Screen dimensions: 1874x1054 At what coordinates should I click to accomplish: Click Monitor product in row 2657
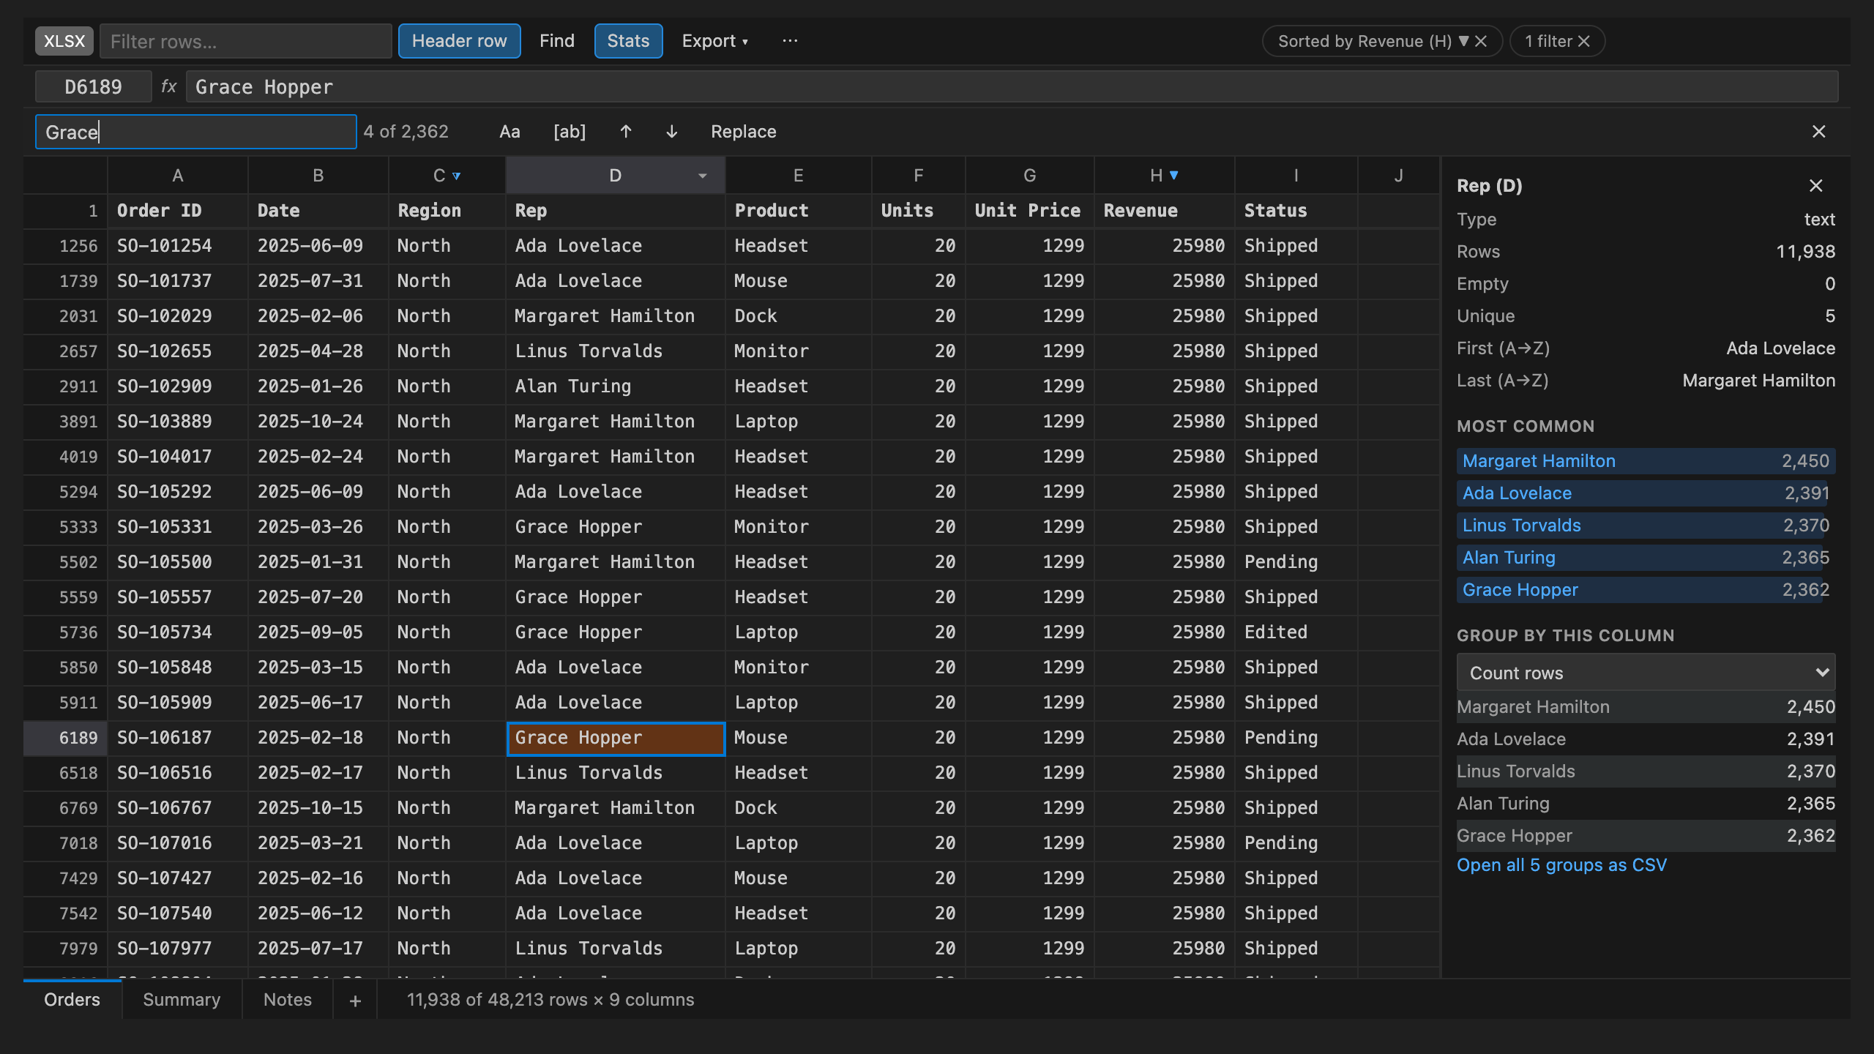click(799, 351)
